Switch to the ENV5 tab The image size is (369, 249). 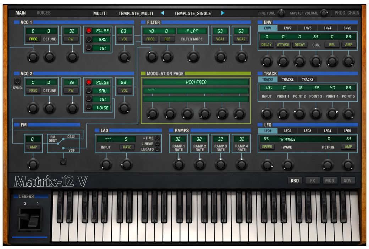pyautogui.click(x=347, y=28)
